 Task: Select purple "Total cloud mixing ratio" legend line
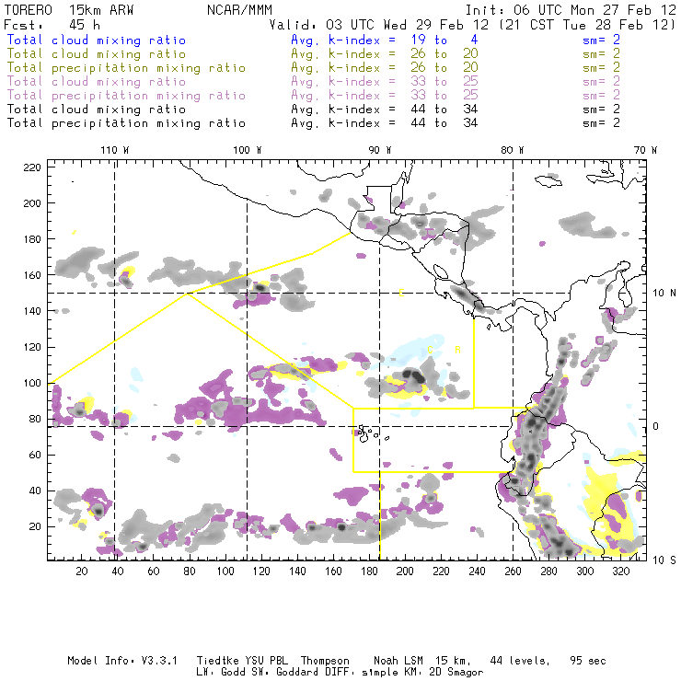(x=97, y=82)
